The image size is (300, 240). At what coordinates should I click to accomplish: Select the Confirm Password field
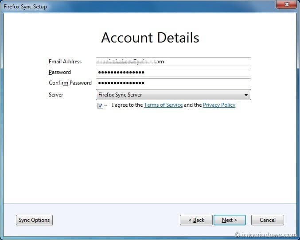tap(173, 83)
